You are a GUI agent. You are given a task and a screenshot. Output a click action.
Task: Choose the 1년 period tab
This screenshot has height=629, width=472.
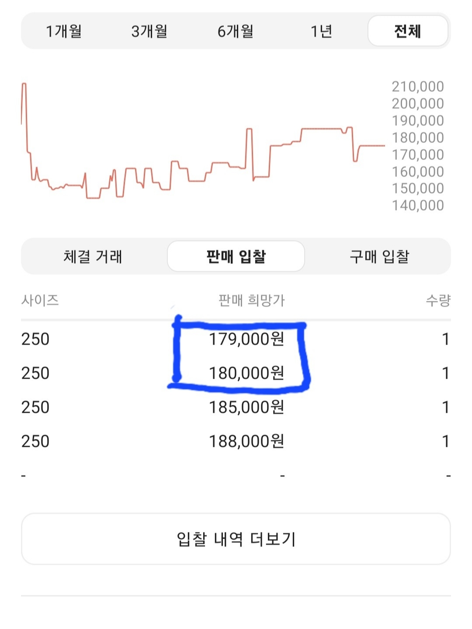click(x=321, y=31)
